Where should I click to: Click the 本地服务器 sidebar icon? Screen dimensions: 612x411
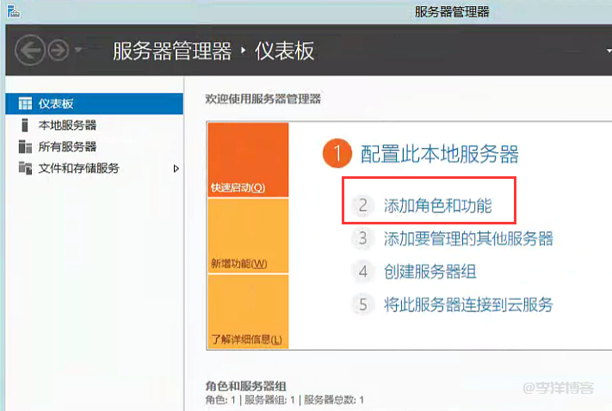pyautogui.click(x=25, y=126)
